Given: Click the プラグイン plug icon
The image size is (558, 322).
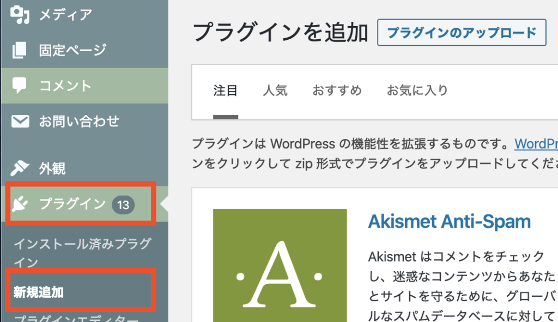Looking at the screenshot, I should point(20,204).
